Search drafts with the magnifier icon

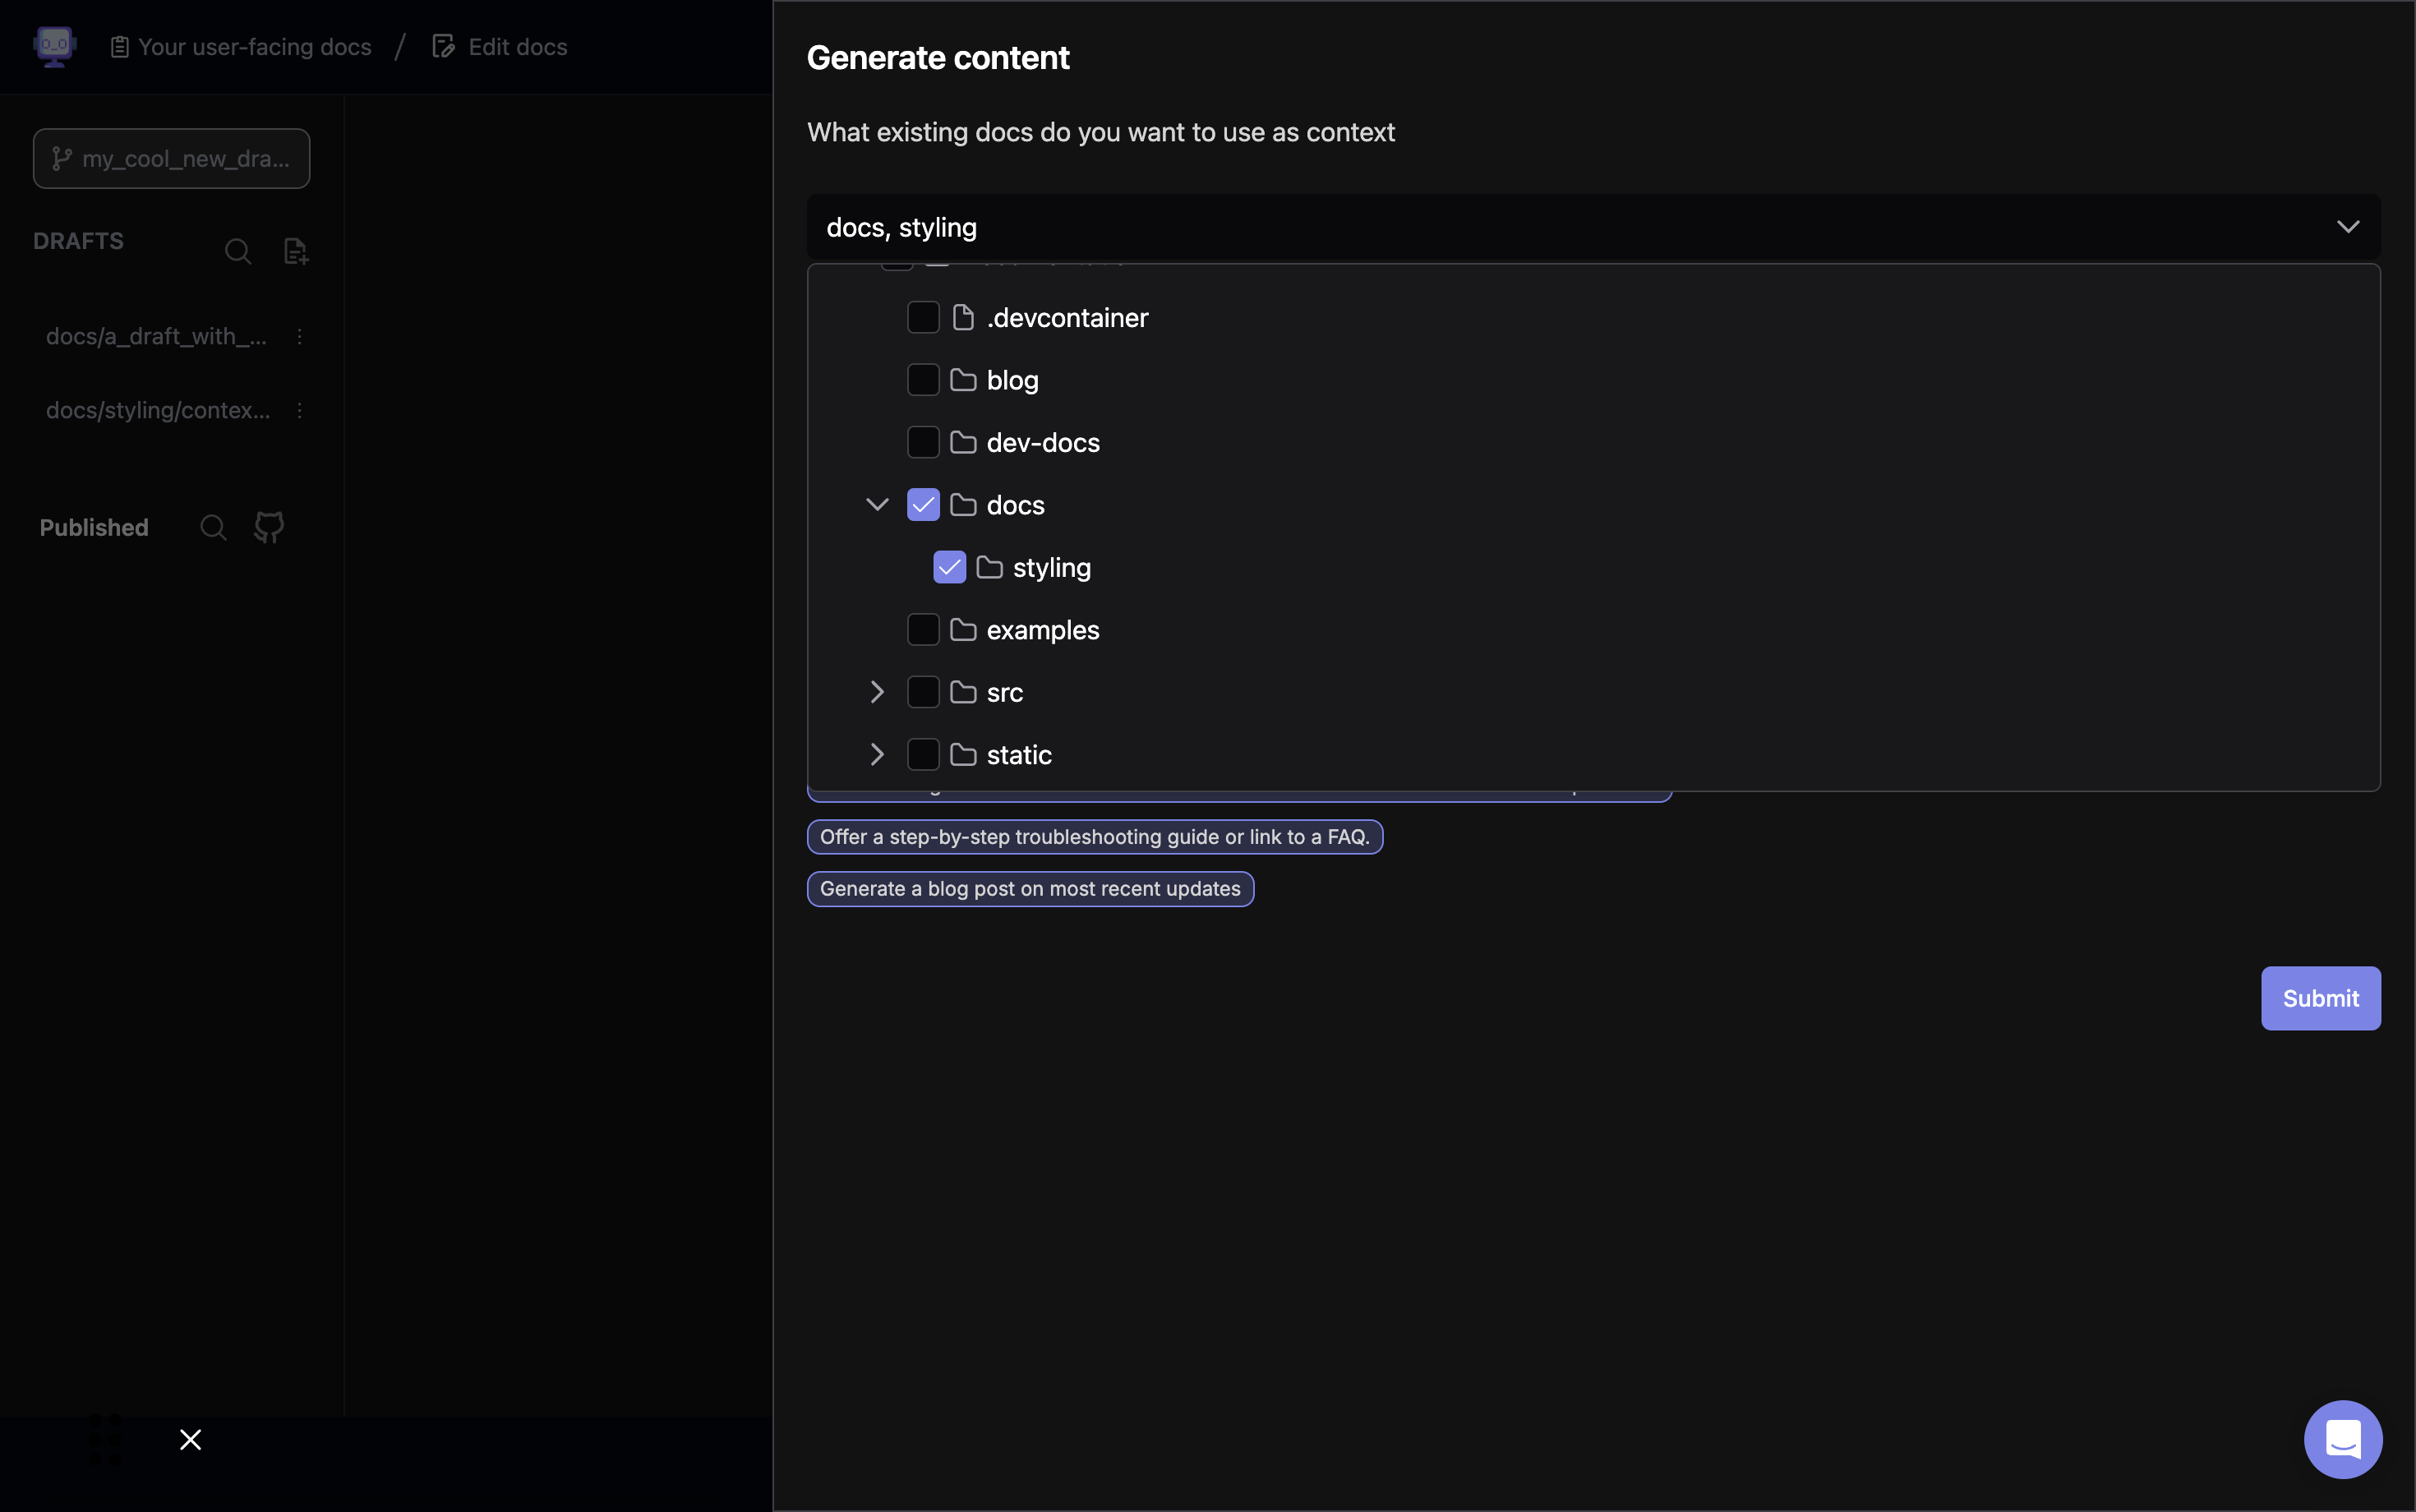tap(238, 251)
